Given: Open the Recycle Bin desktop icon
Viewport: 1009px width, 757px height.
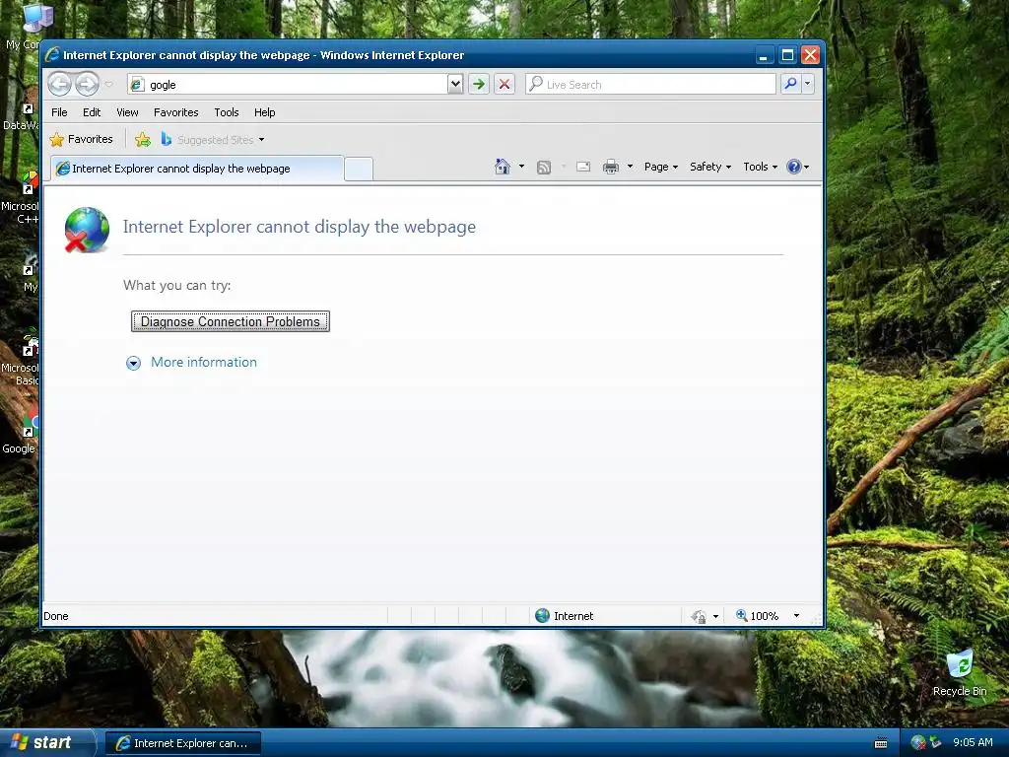Looking at the screenshot, I should (960, 673).
